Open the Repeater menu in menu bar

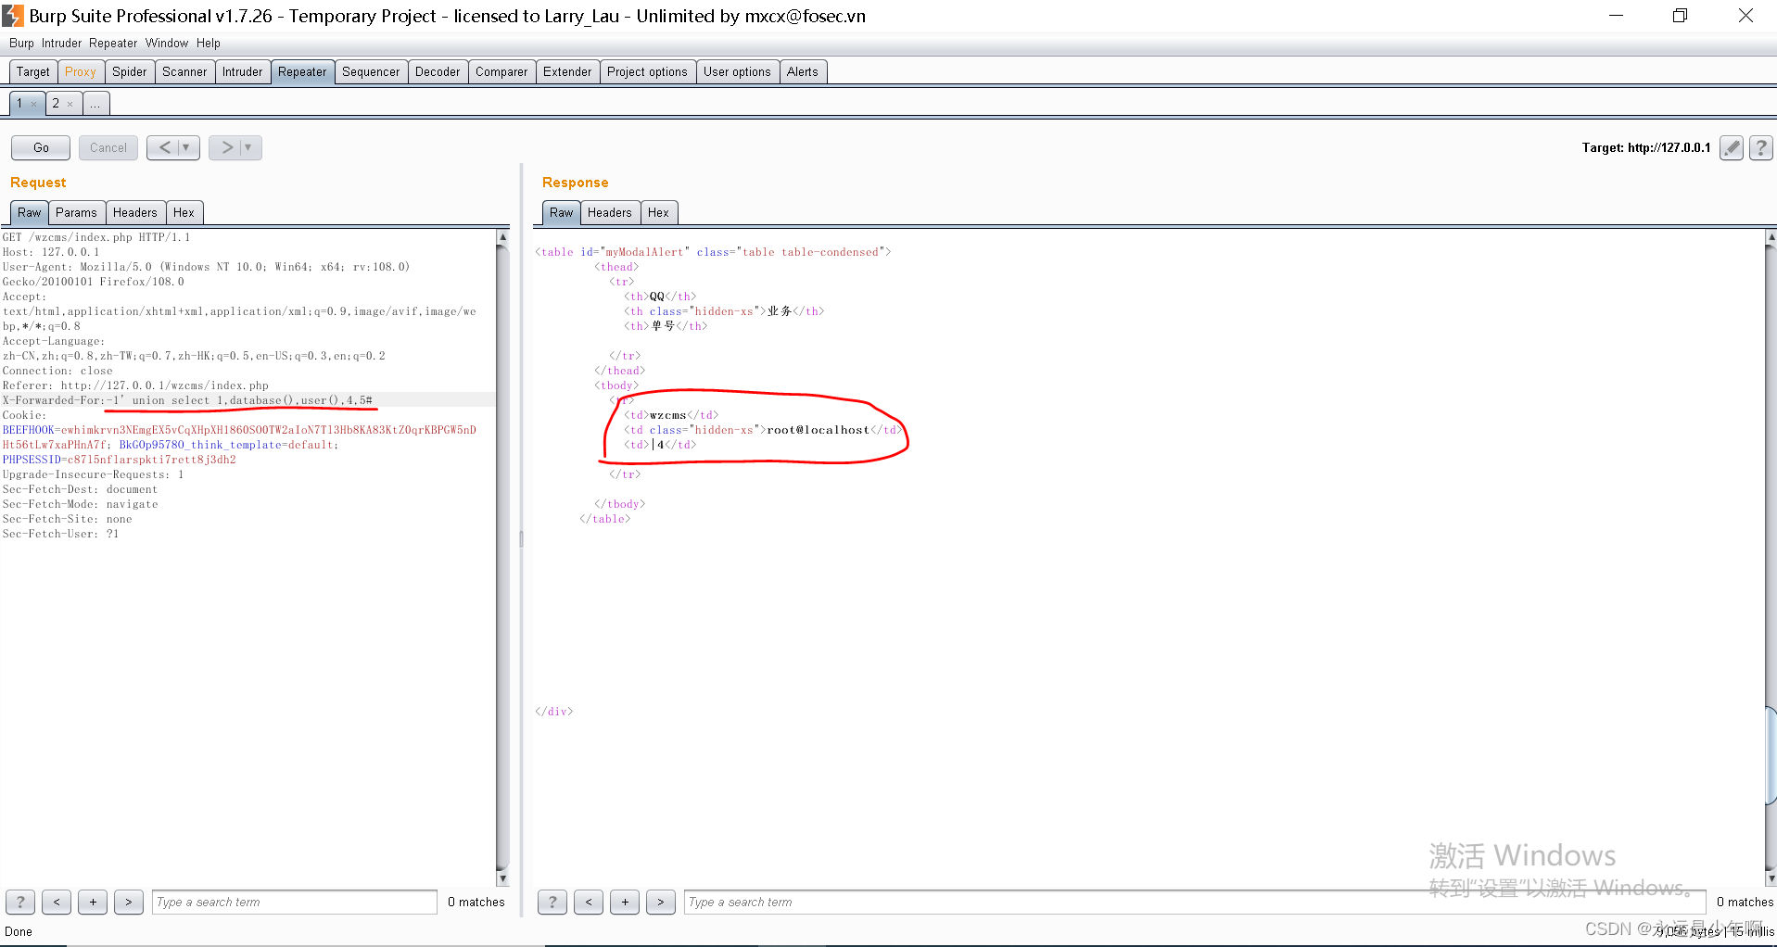pyautogui.click(x=113, y=44)
